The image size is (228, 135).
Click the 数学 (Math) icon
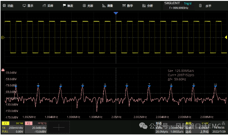124,6
